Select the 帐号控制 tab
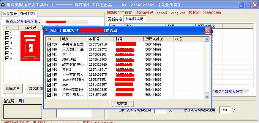The height and width of the screenshot is (123, 259). coord(28,13)
